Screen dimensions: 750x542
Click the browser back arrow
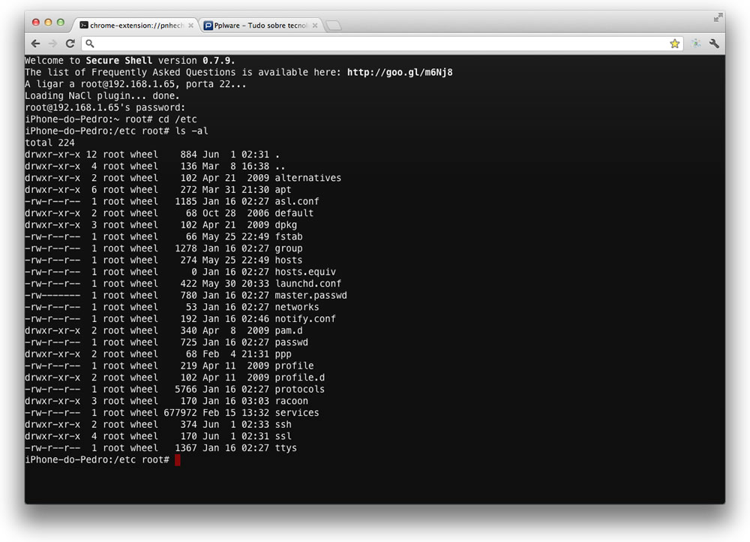(x=35, y=44)
